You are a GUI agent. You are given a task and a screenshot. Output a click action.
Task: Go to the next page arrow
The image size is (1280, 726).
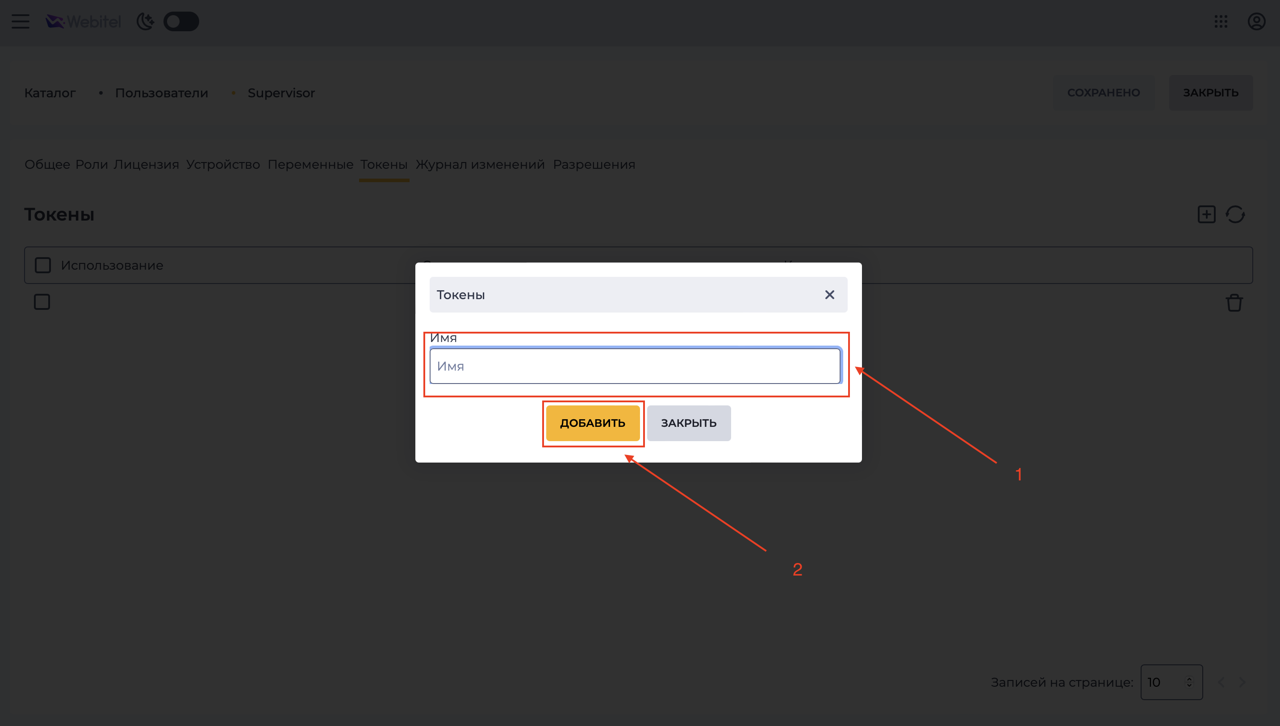1242,682
